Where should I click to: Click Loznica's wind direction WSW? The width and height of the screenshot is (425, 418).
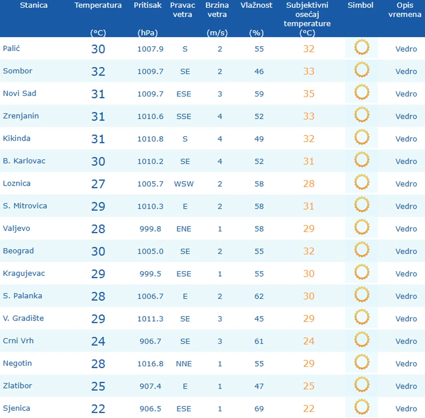[184, 184]
